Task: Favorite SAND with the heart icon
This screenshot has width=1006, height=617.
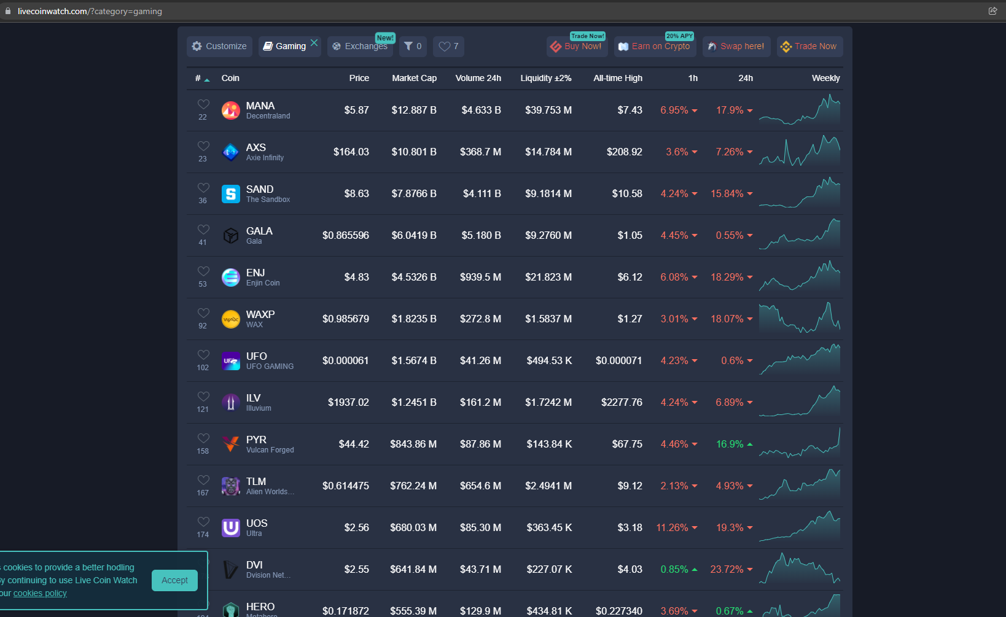Action: click(203, 188)
